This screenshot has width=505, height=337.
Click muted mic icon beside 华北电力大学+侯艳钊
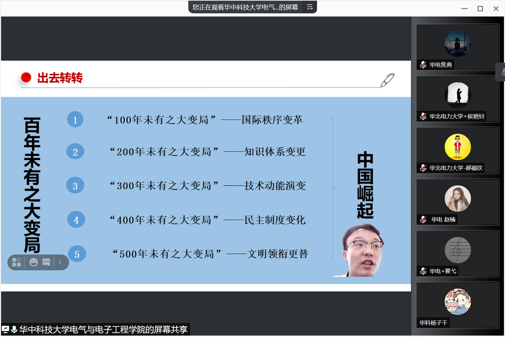(423, 116)
